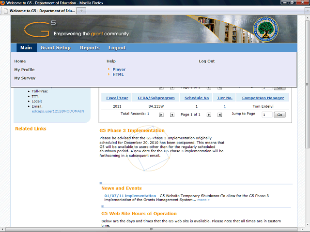Open the Main menu tab
Screen dimensions: 310x232
point(26,48)
